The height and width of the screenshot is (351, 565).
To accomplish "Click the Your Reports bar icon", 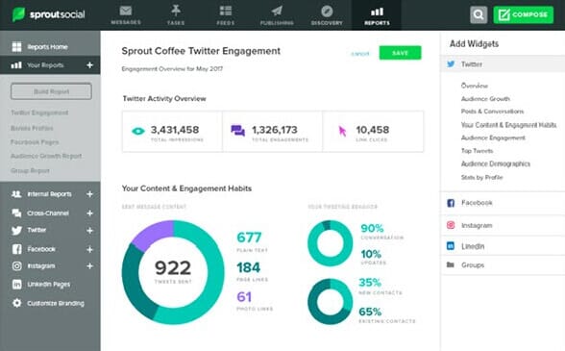I will (x=16, y=65).
